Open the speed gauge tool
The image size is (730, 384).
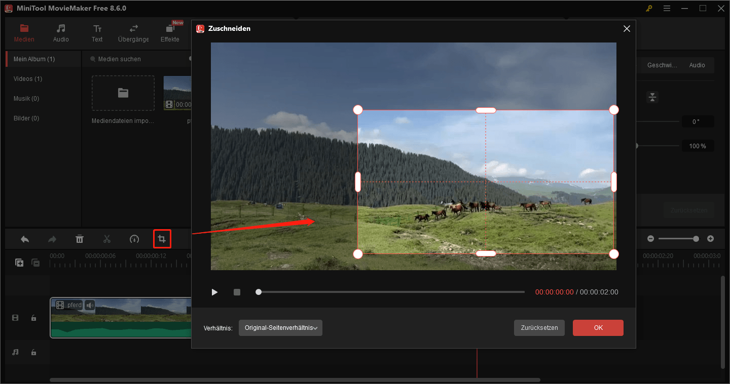(x=134, y=239)
